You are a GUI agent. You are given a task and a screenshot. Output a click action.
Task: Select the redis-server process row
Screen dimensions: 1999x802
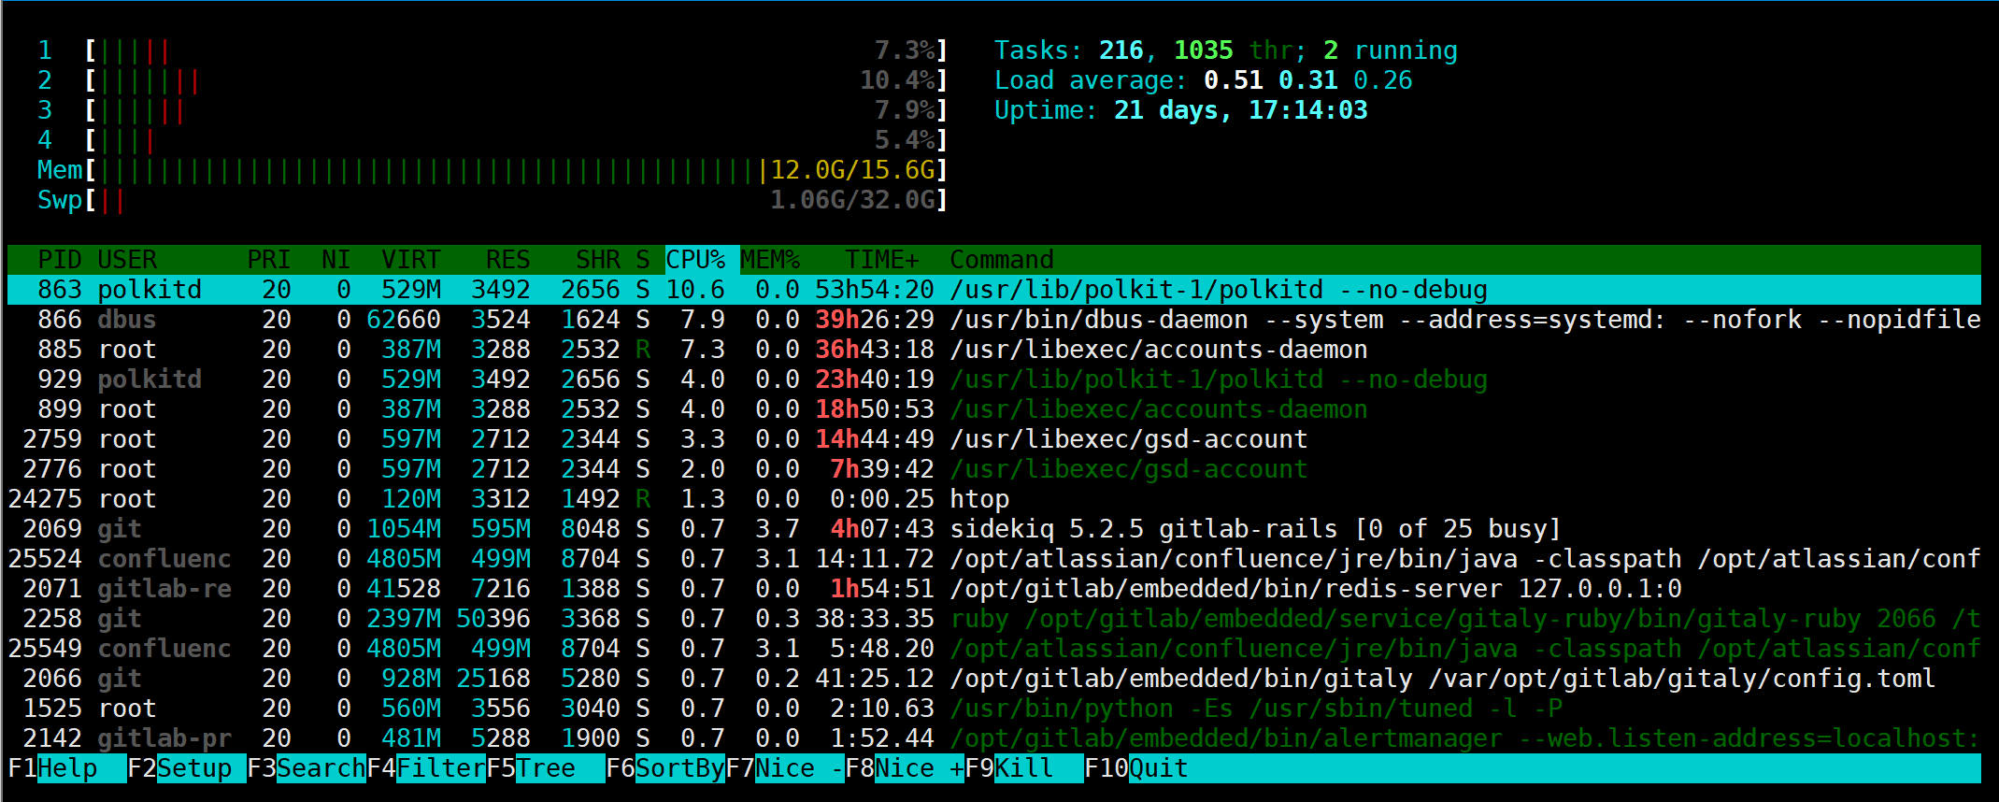click(x=994, y=589)
